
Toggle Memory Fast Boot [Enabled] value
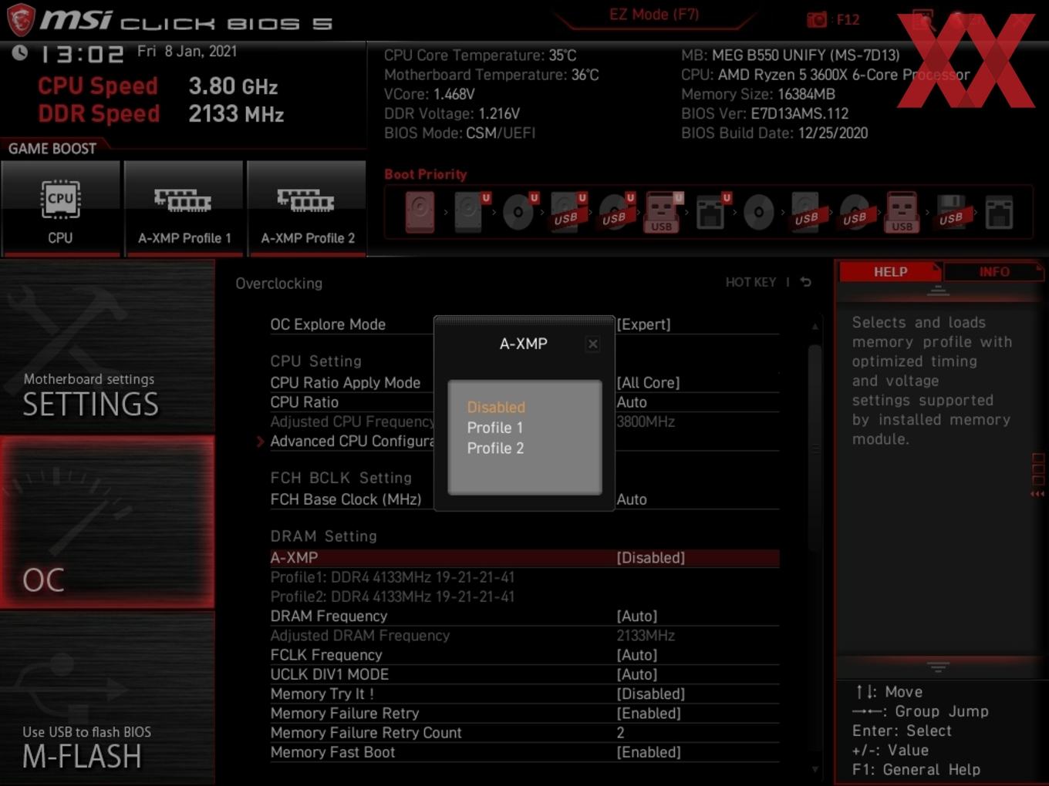[649, 752]
